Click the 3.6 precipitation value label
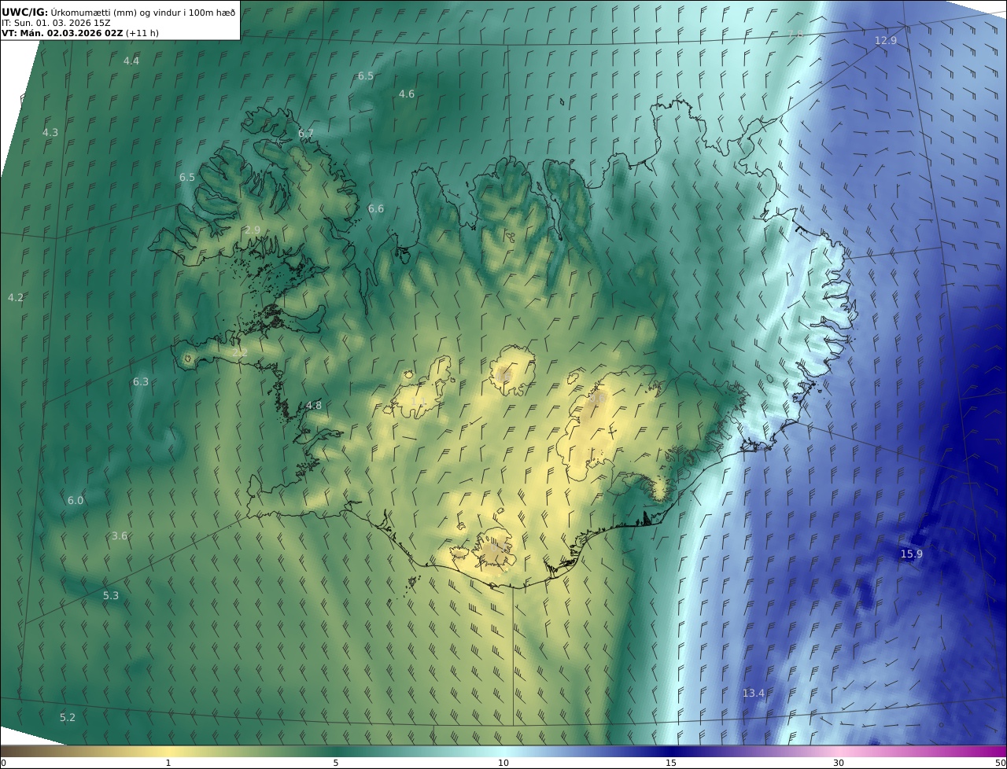1007x769 pixels. [x=119, y=535]
